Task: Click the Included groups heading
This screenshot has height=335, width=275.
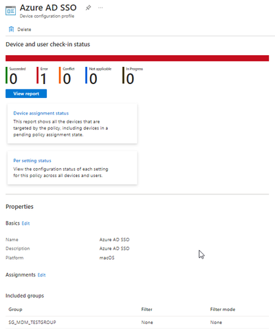Action: [25, 296]
